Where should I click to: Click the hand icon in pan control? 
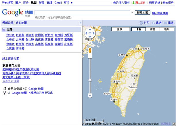click(90, 33)
